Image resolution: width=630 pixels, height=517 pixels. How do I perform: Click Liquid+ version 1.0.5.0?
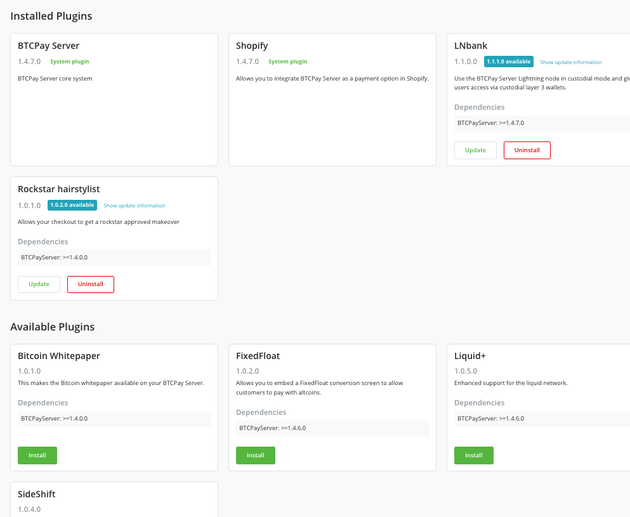click(x=466, y=371)
